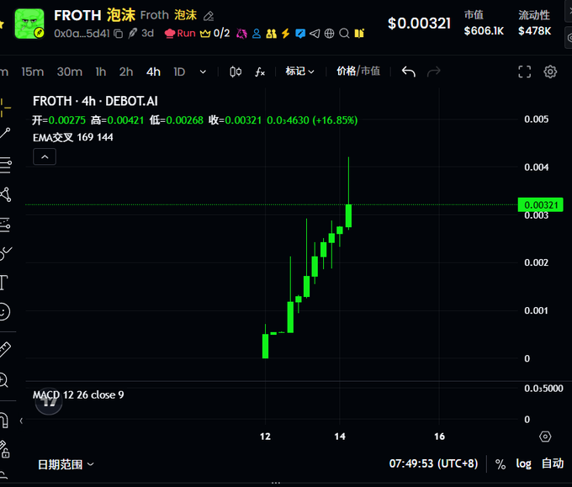Select the zoom-in magnifier tool
Viewport: 572px width, 487px height.
pos(4,379)
